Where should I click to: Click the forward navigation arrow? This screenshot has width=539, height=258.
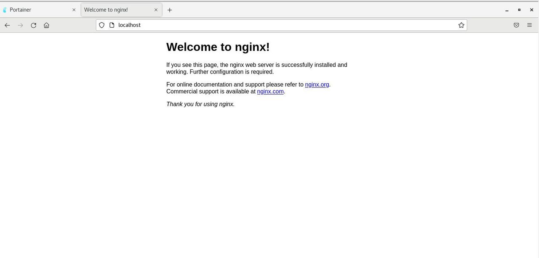(x=20, y=25)
